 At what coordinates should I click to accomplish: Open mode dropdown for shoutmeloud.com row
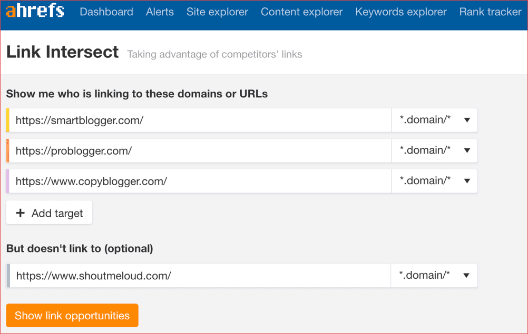tap(434, 276)
